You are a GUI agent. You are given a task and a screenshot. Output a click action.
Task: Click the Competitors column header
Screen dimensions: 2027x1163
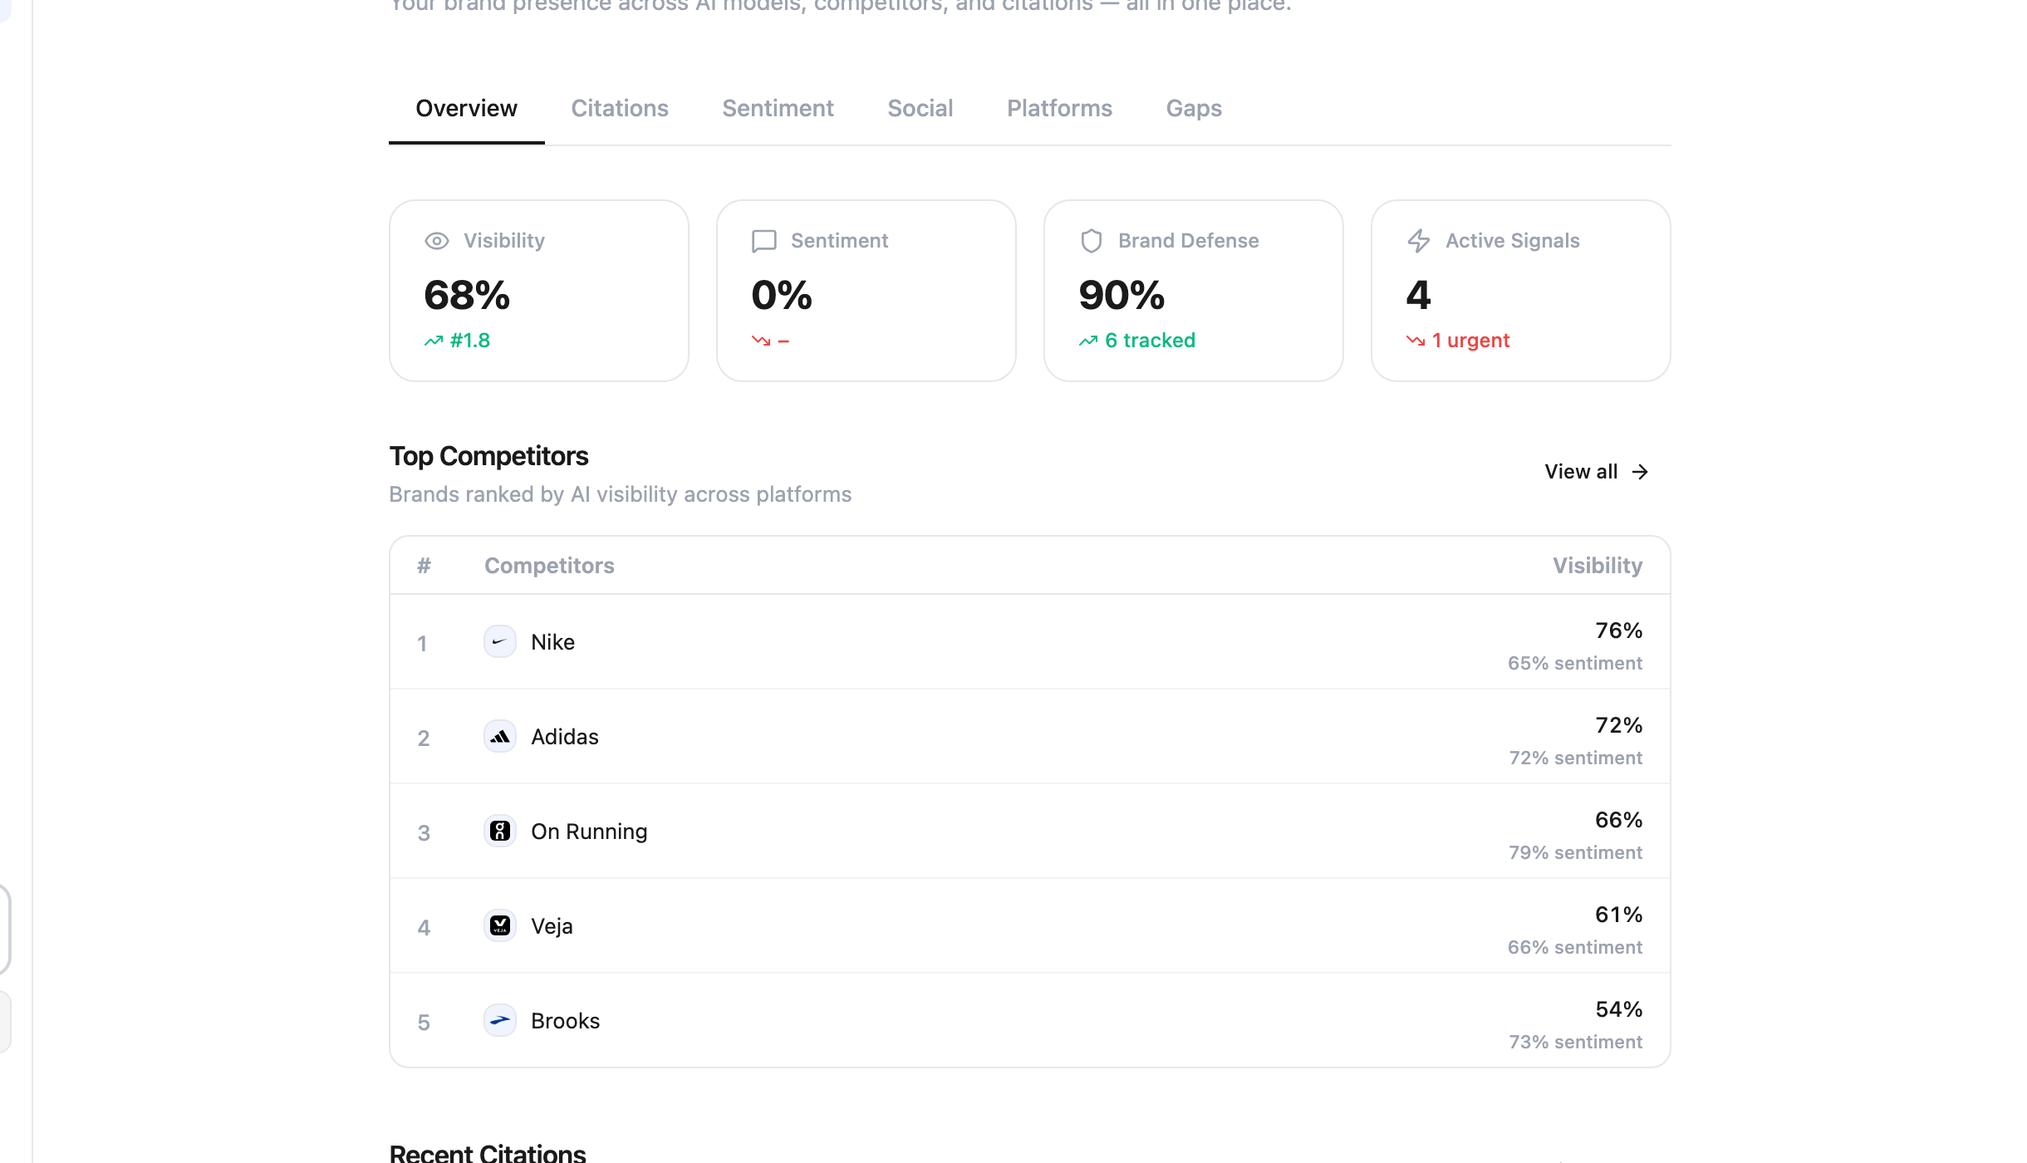point(549,566)
